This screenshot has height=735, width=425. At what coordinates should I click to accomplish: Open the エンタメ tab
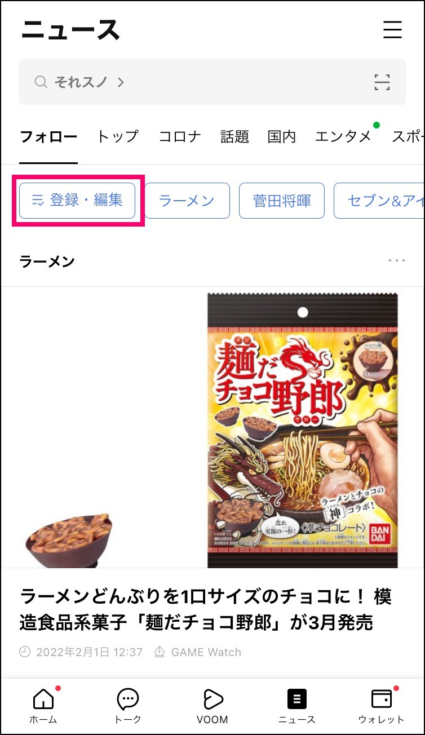pos(343,136)
